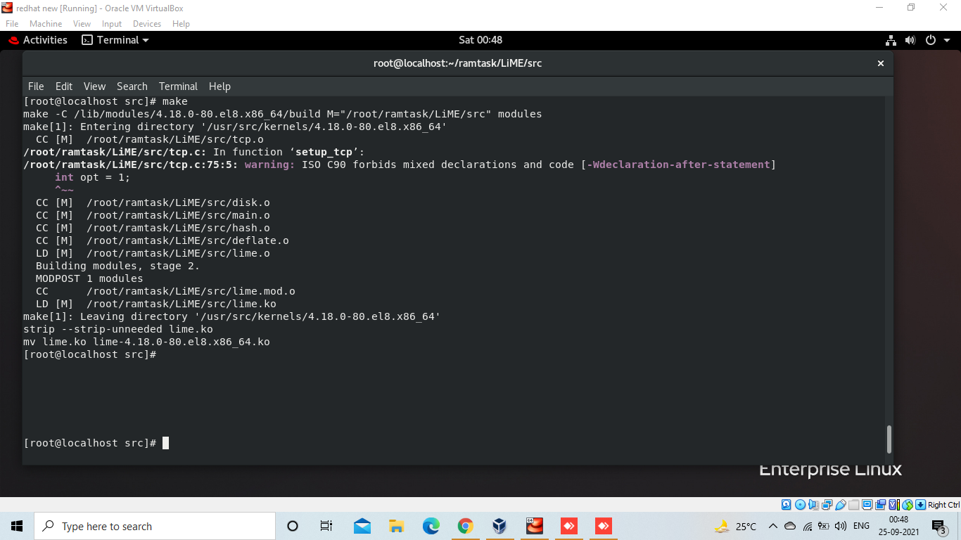The height and width of the screenshot is (540, 961).
Task: Expand the Terminal app menu dropdown
Action: 115,40
